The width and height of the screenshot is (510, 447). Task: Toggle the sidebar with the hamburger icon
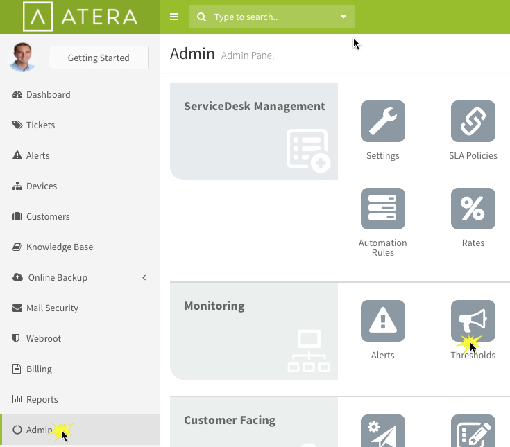click(174, 17)
